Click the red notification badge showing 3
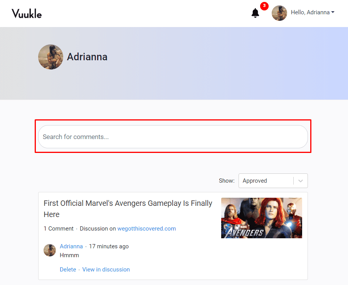The width and height of the screenshot is (348, 285). [264, 6]
